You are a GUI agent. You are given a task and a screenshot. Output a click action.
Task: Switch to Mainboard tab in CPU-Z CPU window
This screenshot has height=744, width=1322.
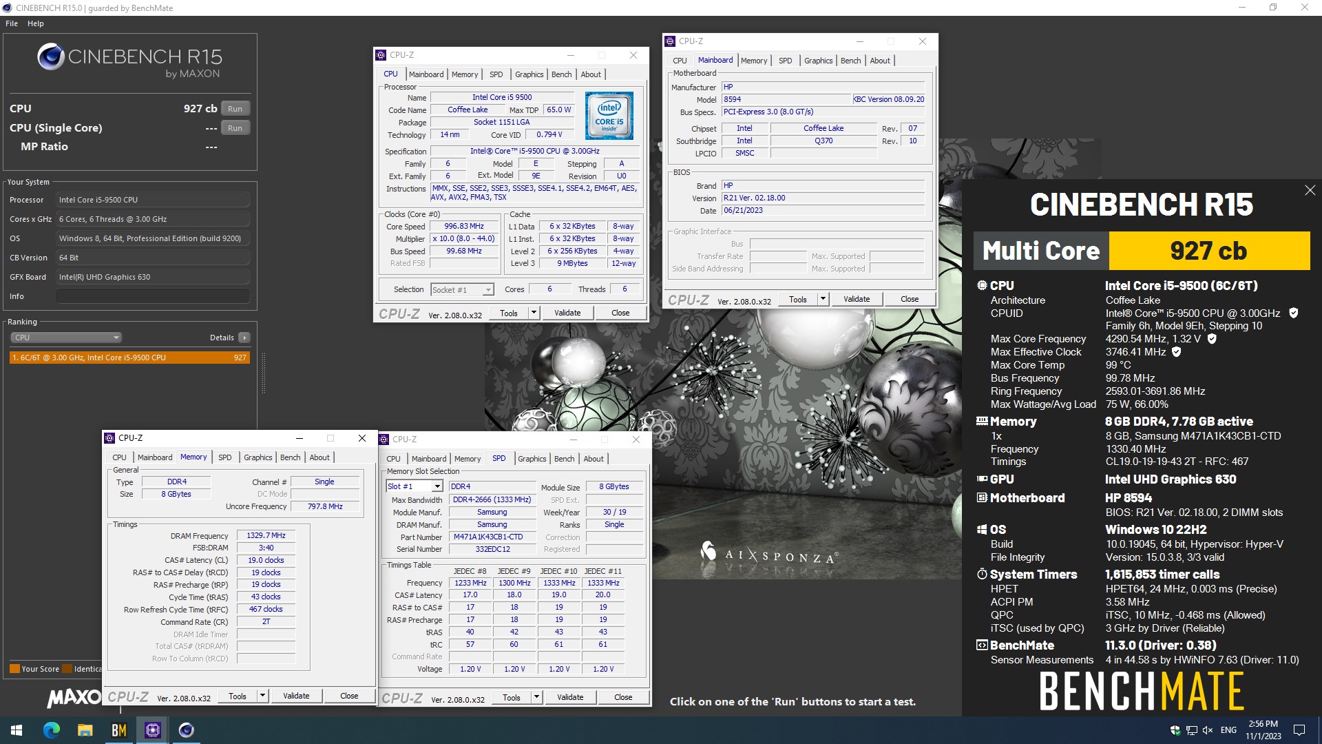click(426, 74)
